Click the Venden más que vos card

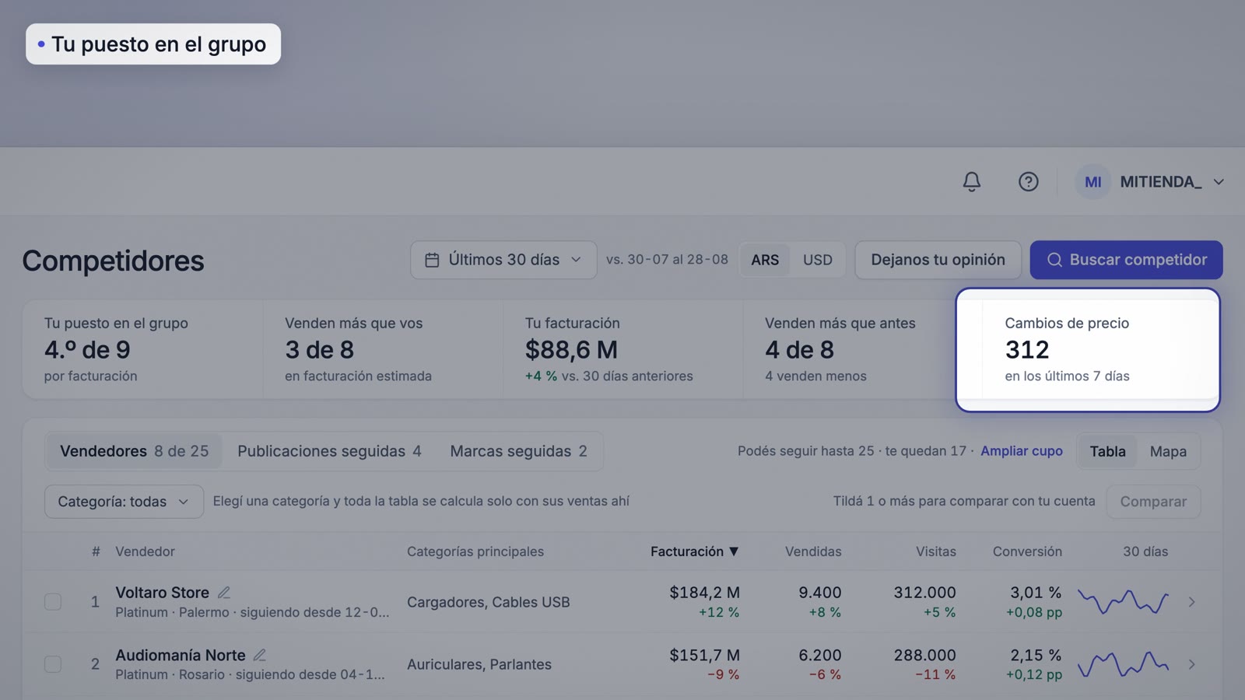[x=383, y=349]
